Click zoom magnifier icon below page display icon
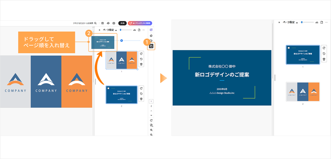 pos(151,130)
